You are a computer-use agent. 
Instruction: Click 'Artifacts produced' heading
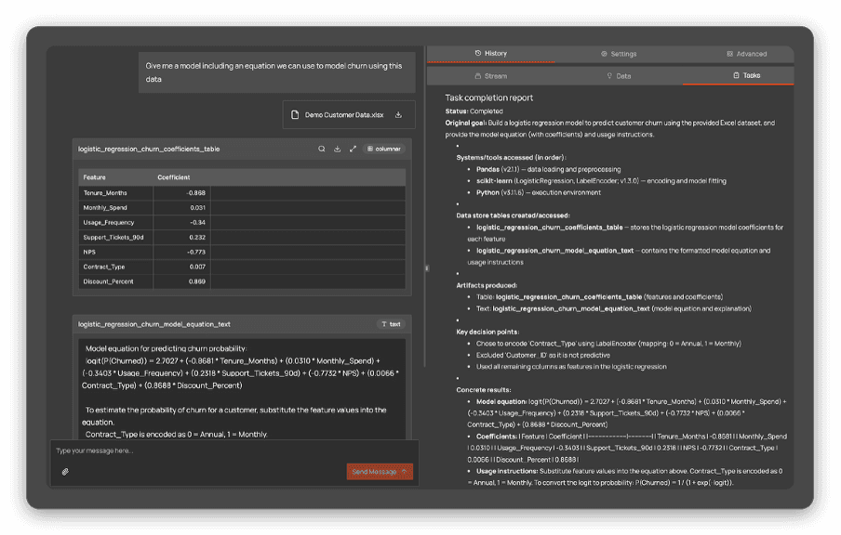pos(487,285)
